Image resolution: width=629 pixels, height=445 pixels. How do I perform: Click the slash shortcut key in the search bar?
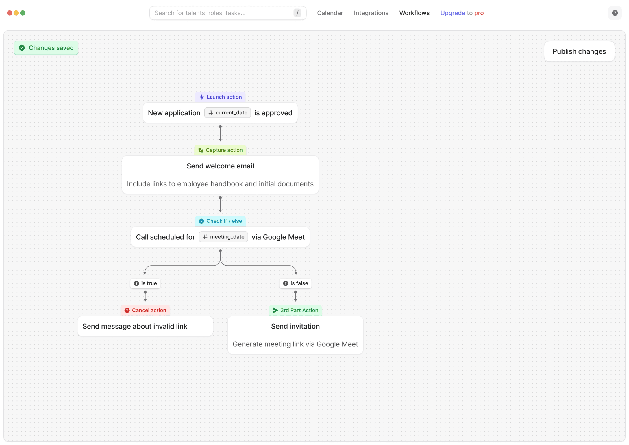pos(297,13)
